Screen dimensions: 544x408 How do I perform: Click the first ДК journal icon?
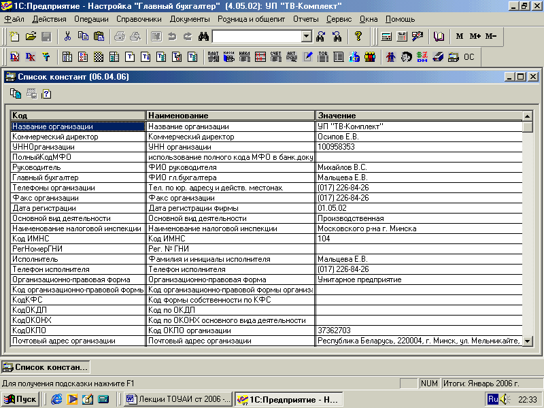14,57
